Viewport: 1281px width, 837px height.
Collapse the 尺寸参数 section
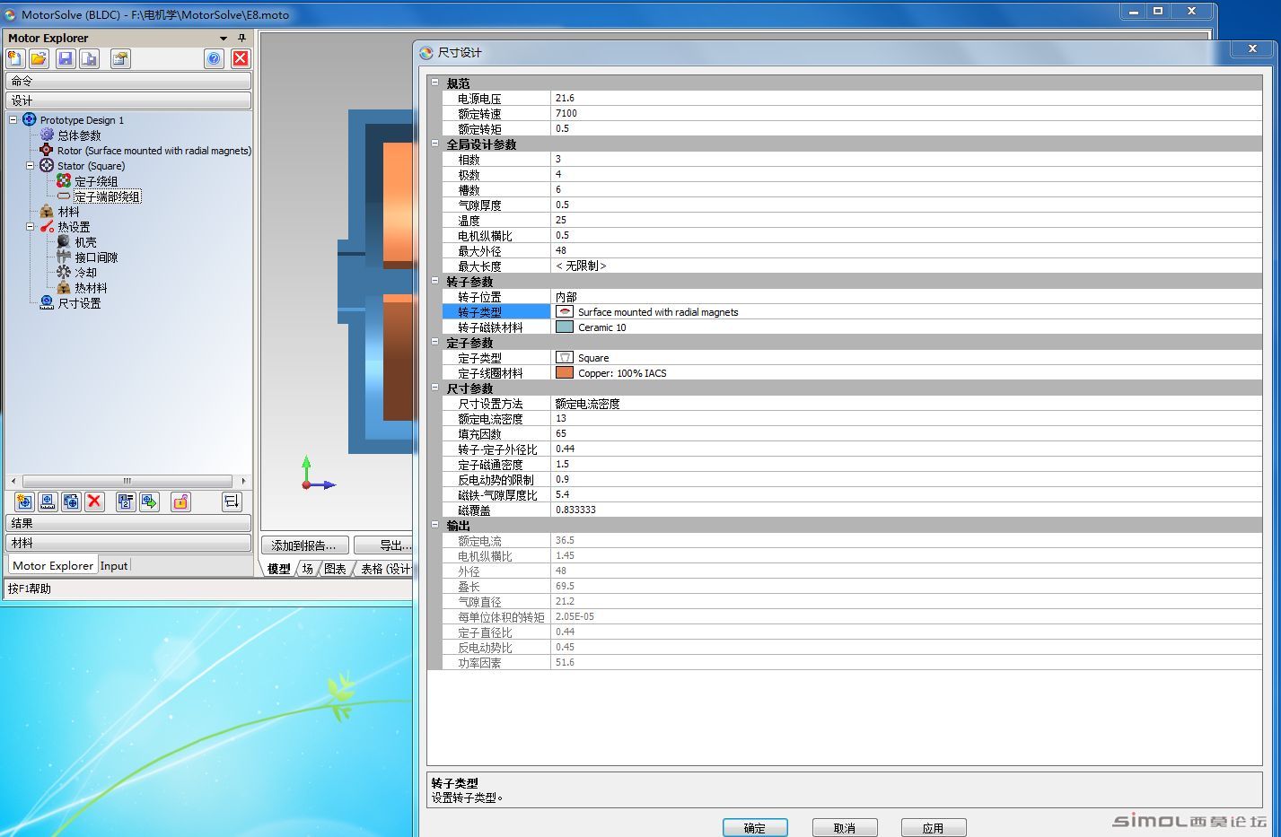pyautogui.click(x=435, y=388)
